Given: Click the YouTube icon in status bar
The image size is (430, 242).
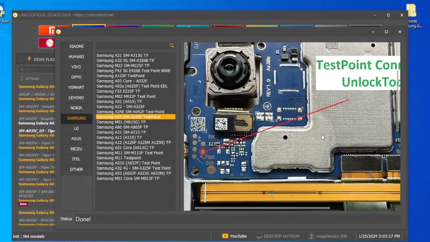Looking at the screenshot, I should point(225,236).
